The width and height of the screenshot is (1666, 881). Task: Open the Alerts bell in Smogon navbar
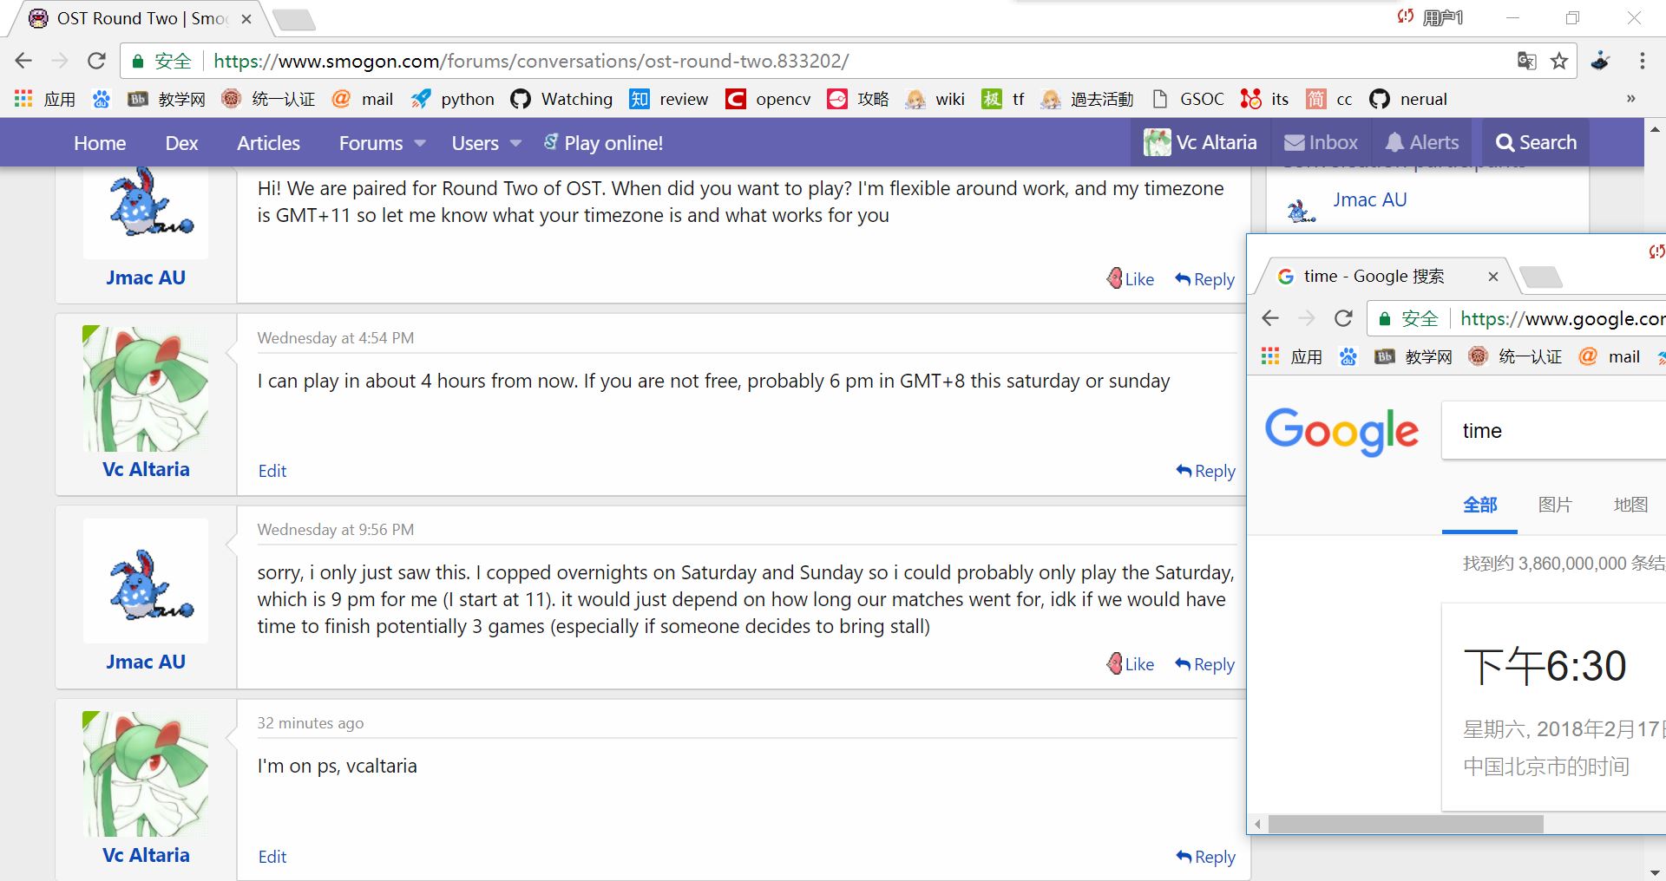[1422, 143]
